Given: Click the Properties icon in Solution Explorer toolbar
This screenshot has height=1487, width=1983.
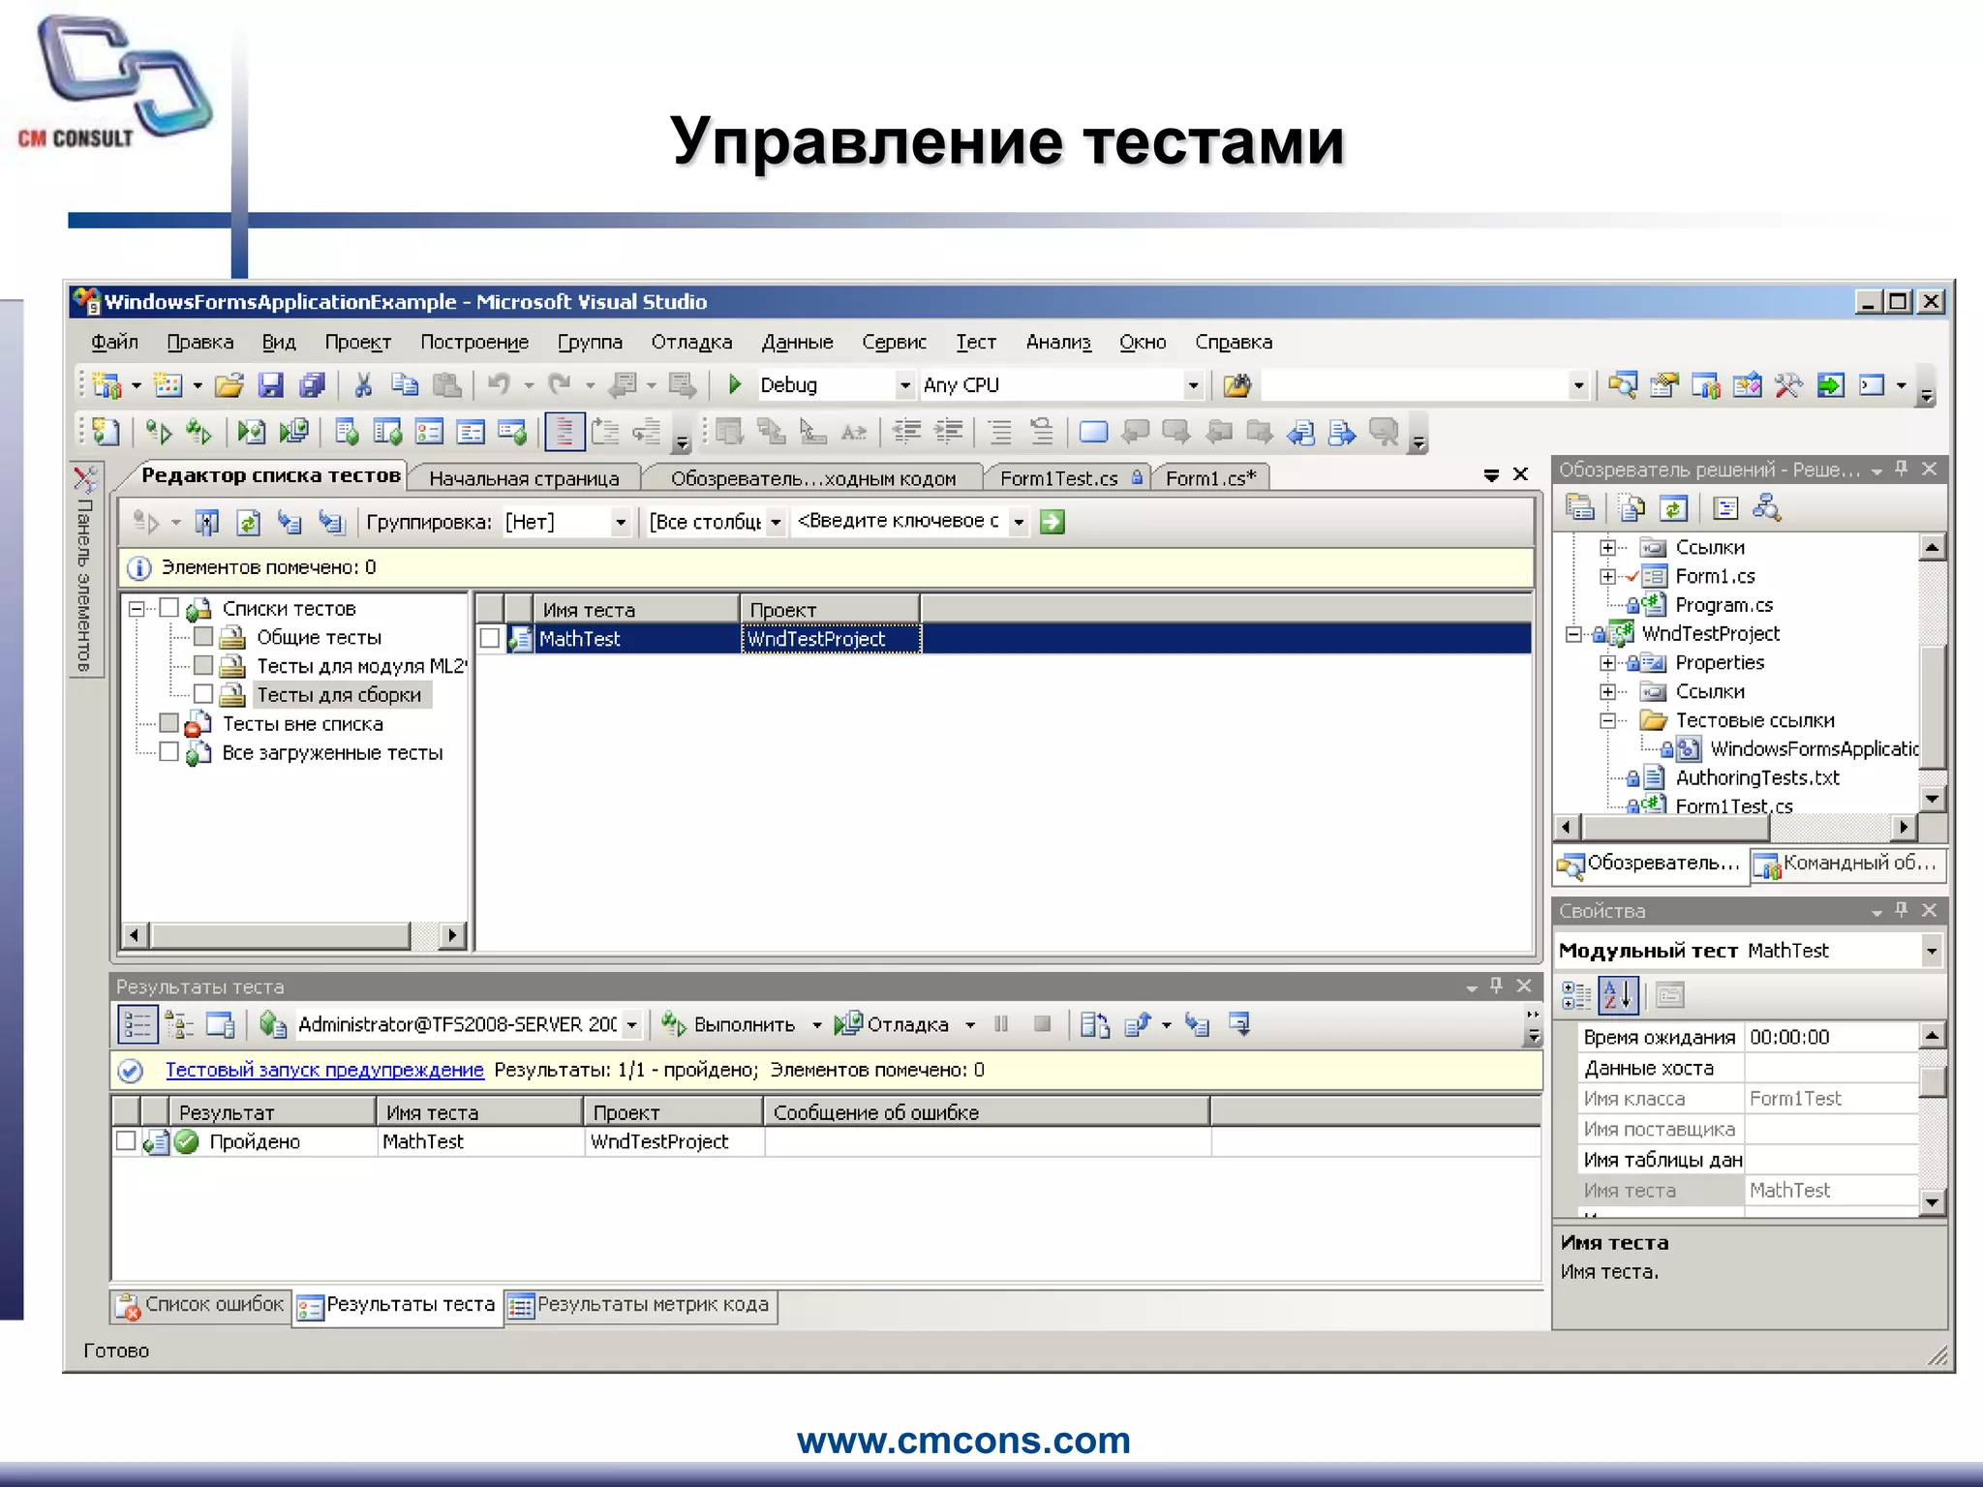Looking at the screenshot, I should [1580, 508].
